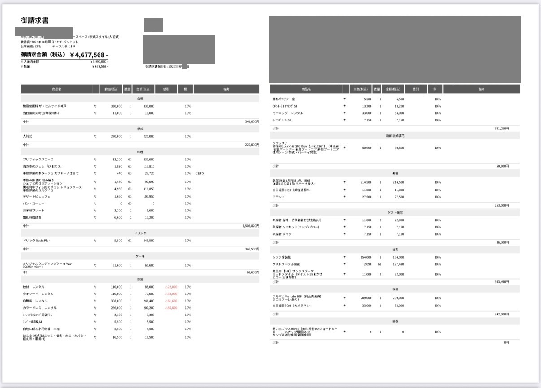
Task: Select the ¥687,568 remaining balance
Action: pyautogui.click(x=100, y=66)
